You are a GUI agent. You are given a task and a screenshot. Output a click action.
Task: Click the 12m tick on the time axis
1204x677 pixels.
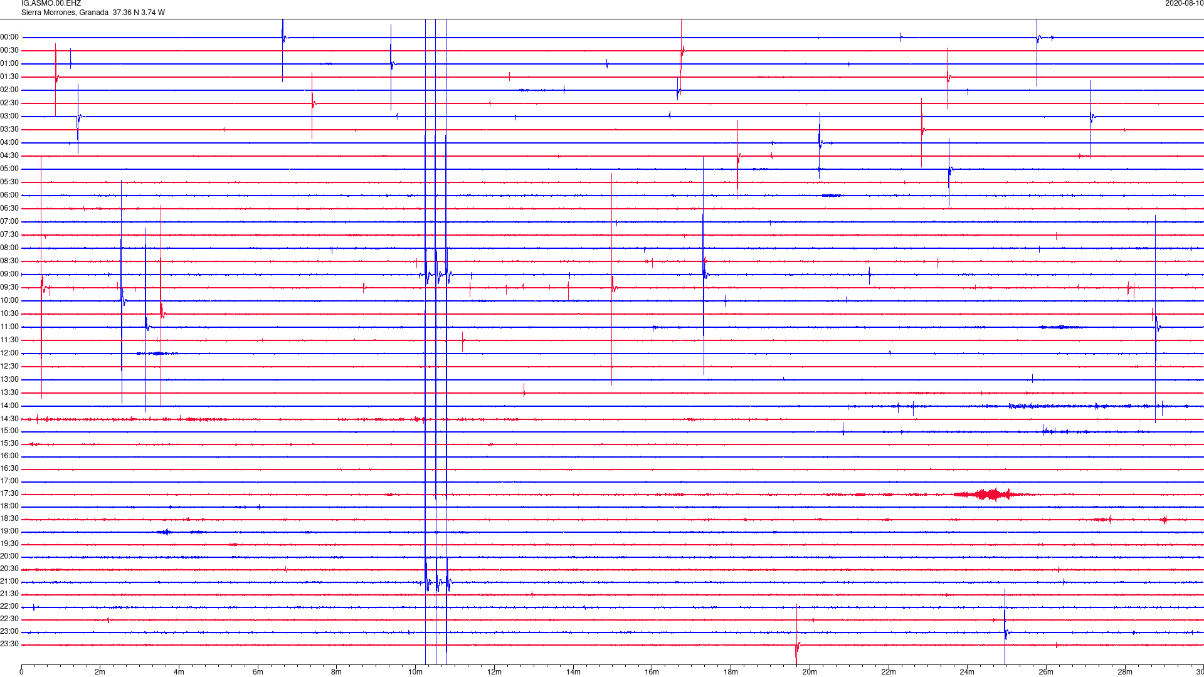pyautogui.click(x=494, y=673)
